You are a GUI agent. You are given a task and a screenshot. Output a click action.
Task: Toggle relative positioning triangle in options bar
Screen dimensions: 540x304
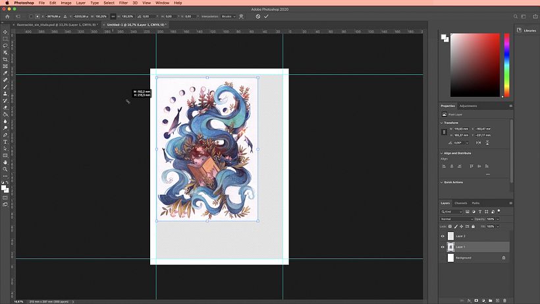click(65, 16)
